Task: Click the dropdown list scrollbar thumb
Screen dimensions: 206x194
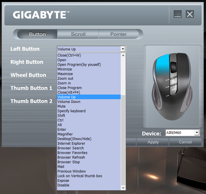Action: (123, 140)
